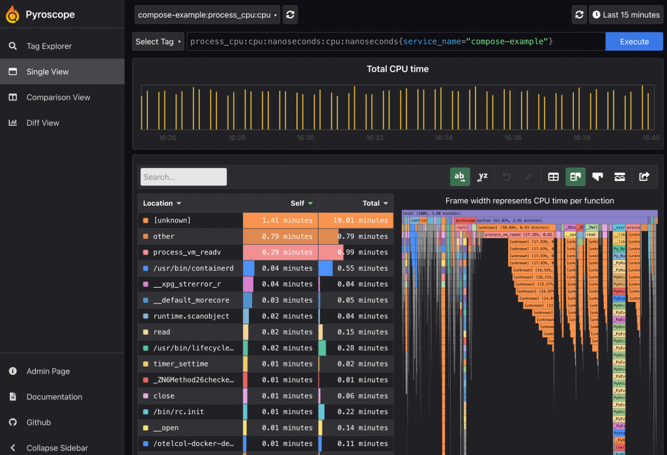Click the 16:34 timeline label
Screen dimensions: 667x455
click(444, 138)
